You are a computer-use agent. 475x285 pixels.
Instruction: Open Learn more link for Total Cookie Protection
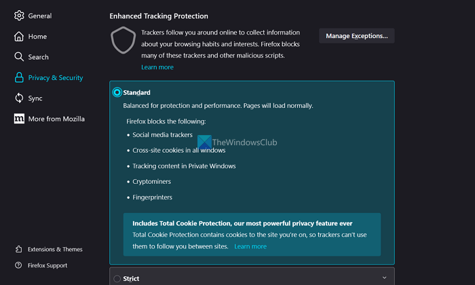[250, 246]
